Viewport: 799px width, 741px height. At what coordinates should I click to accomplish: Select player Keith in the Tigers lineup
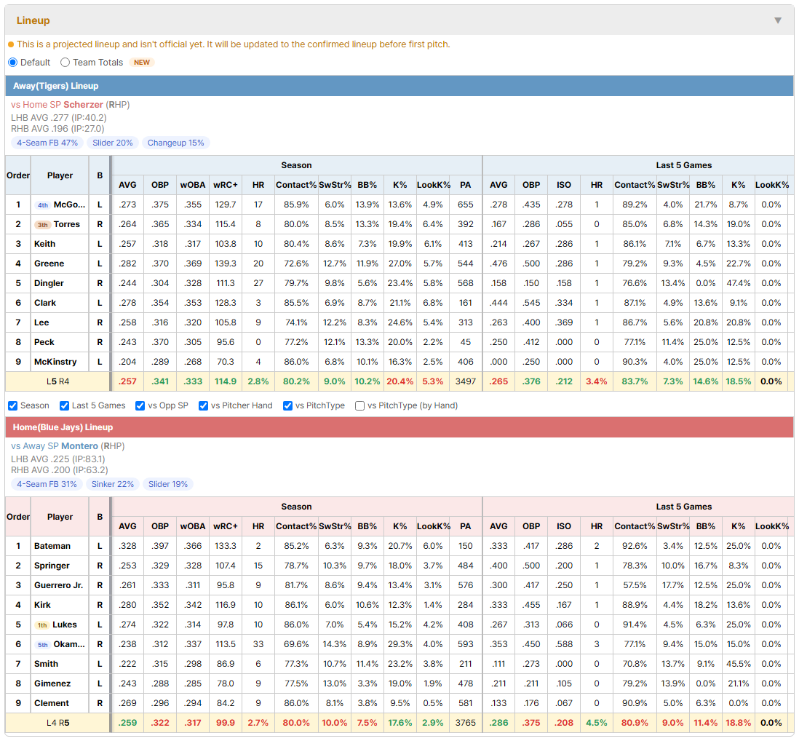[x=45, y=244]
